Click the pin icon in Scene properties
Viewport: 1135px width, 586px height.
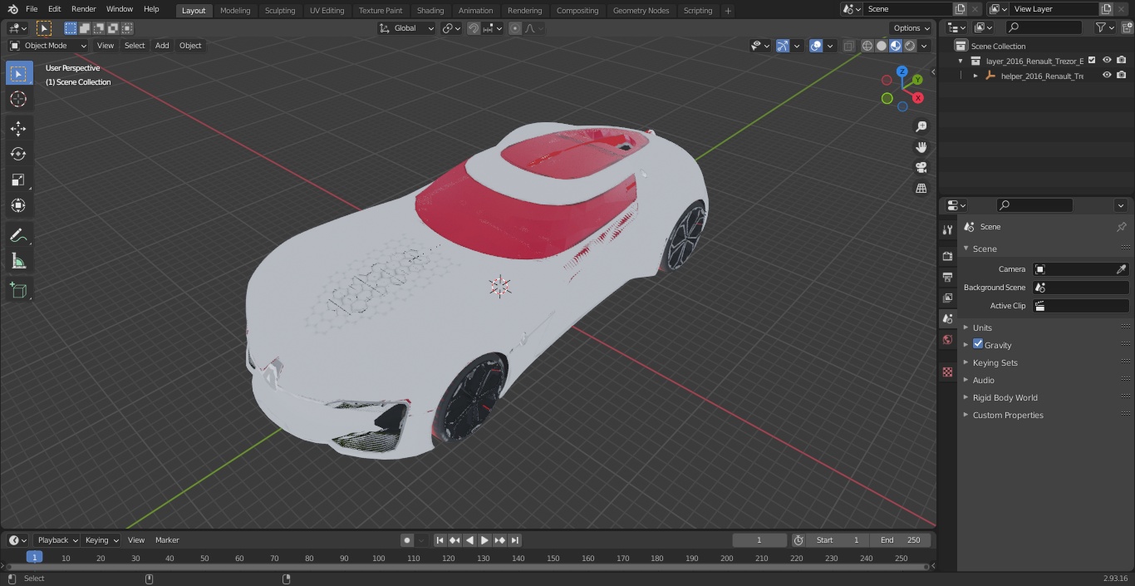(x=1121, y=226)
